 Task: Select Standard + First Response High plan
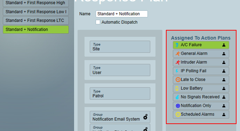(36, 3)
